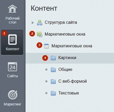Image resolution: width=114 pixels, height=112 pixels.
Task: Open the Маркетинг target icon
Action: (13, 95)
